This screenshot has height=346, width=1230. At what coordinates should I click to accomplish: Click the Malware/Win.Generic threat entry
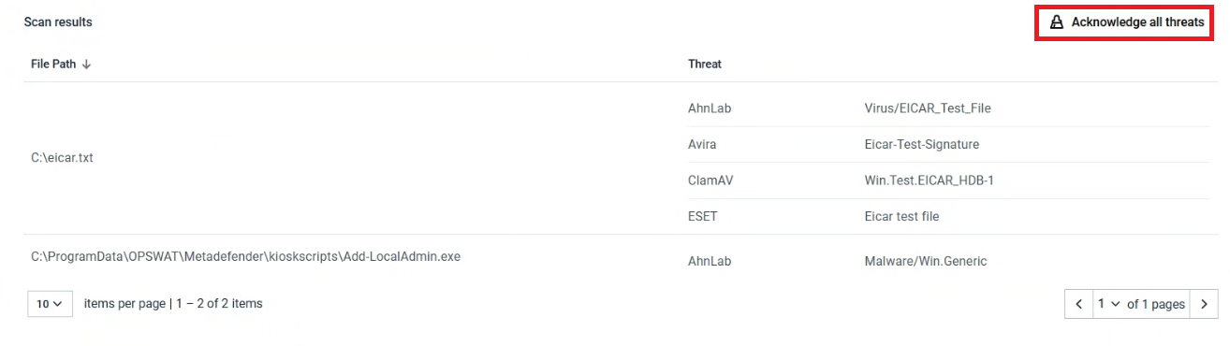pyautogui.click(x=926, y=261)
